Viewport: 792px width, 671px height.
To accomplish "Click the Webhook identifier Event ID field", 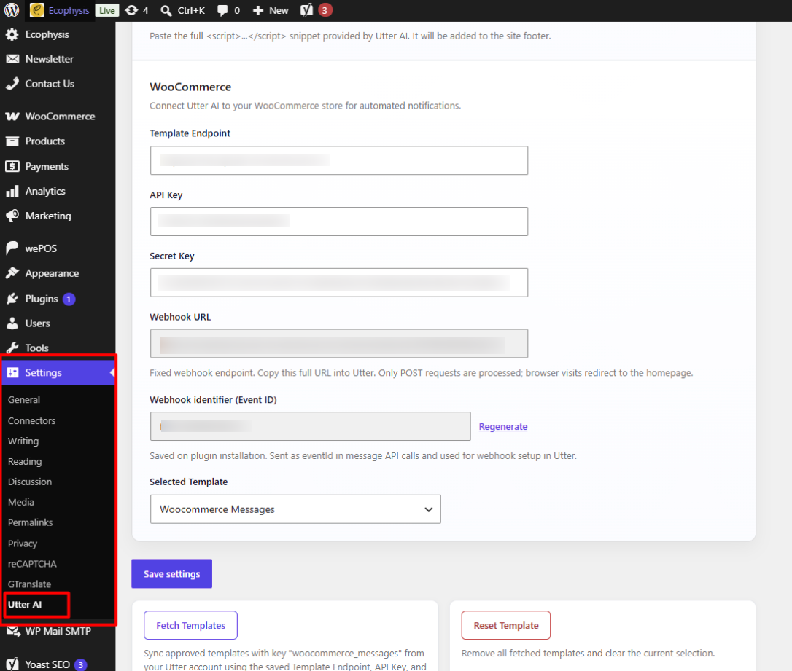I will (x=310, y=426).
